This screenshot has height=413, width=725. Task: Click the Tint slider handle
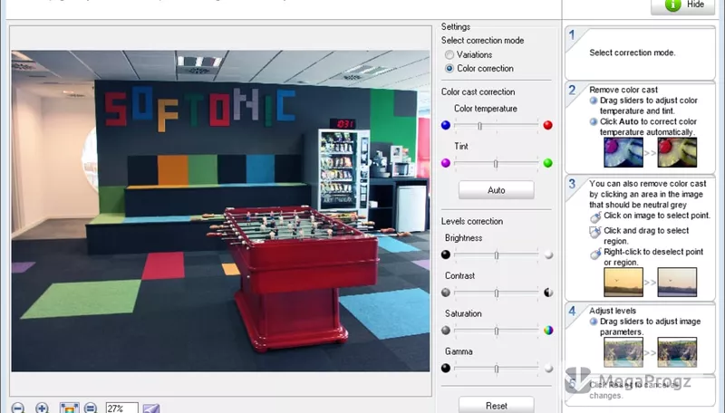click(x=496, y=163)
